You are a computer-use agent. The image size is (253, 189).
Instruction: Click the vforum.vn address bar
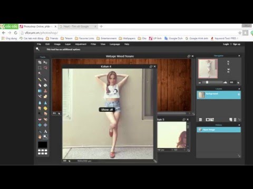click(x=128, y=33)
